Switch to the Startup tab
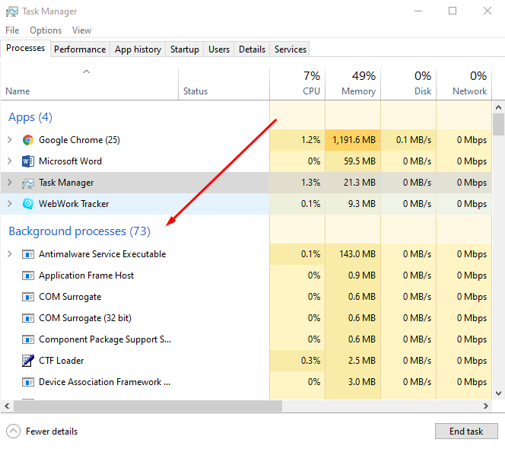The image size is (505, 449). [185, 49]
